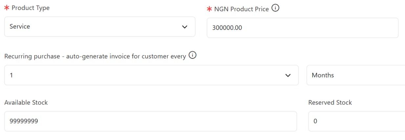This screenshot has height=140, width=405.
Task: Click the Reserved Stock label
Action: [330, 103]
